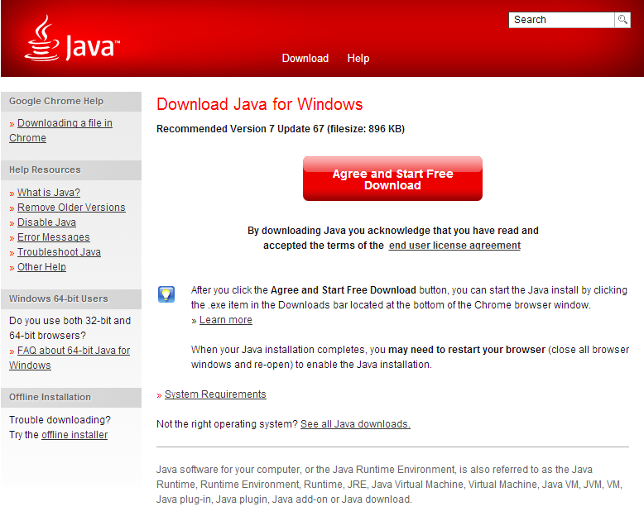The height and width of the screenshot is (516, 644).
Task: Follow the Learn more link
Action: (x=225, y=320)
